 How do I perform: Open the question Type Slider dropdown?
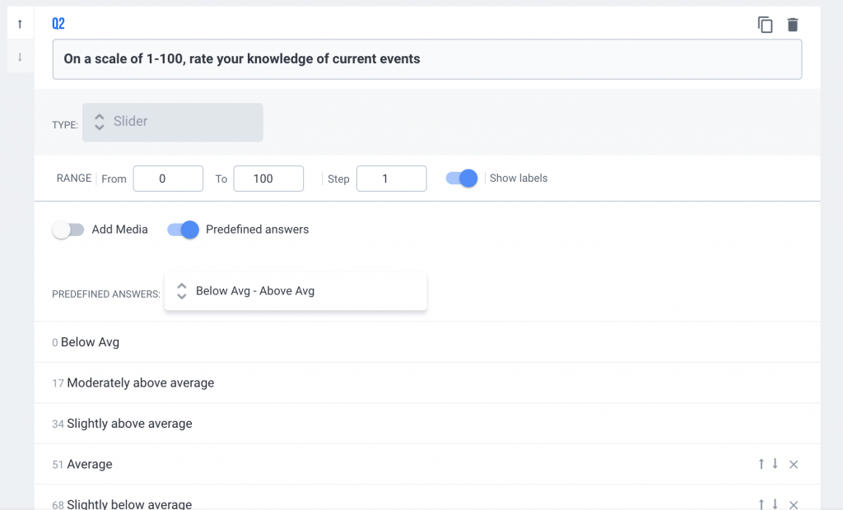click(x=173, y=122)
